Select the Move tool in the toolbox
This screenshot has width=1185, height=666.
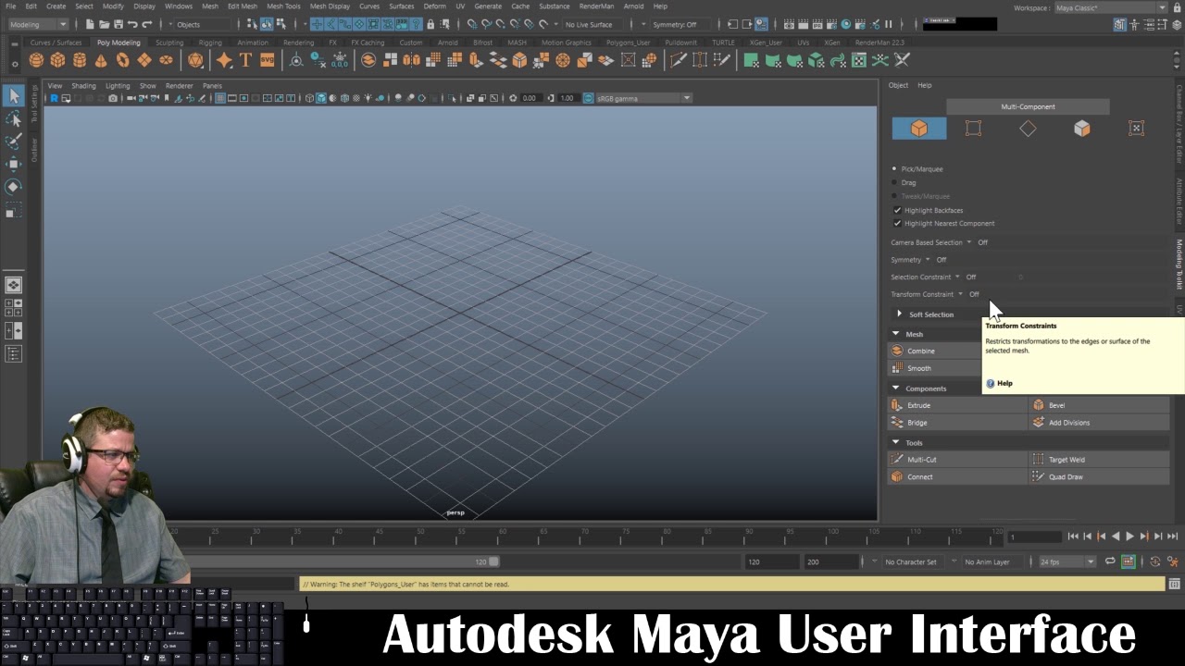point(14,165)
